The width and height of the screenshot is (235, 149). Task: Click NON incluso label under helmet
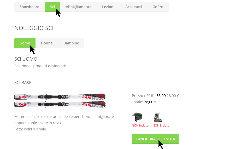pos(140,125)
